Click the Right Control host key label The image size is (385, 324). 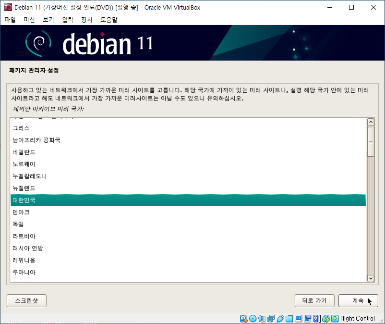358,319
